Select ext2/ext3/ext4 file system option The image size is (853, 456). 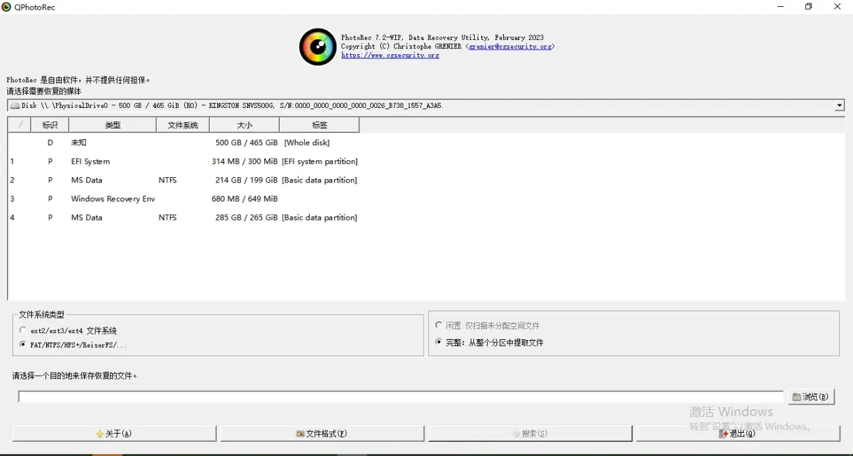24,330
